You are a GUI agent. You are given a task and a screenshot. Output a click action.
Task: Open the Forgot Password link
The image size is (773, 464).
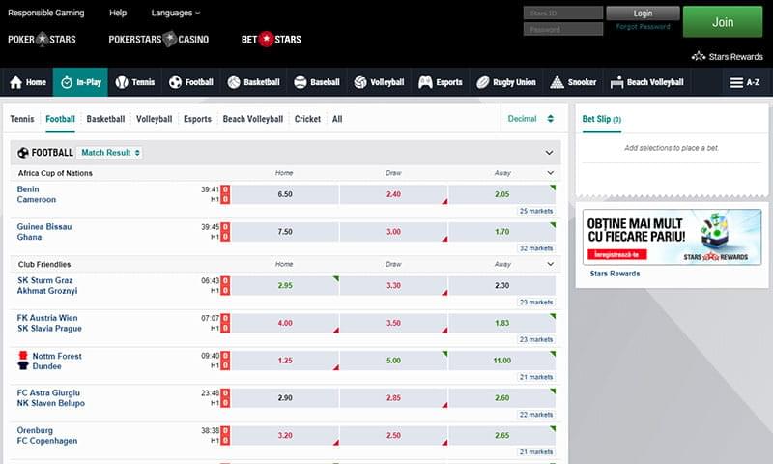[x=643, y=27]
